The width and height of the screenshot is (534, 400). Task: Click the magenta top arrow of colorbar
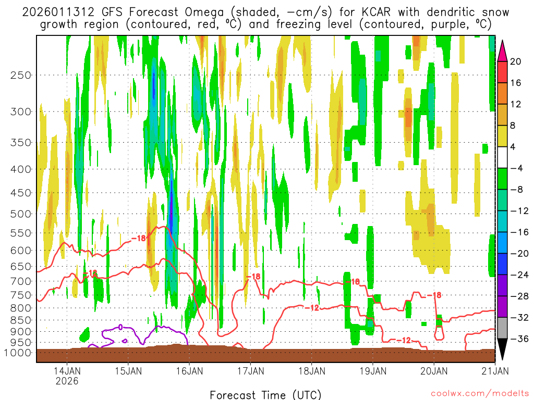click(502, 51)
